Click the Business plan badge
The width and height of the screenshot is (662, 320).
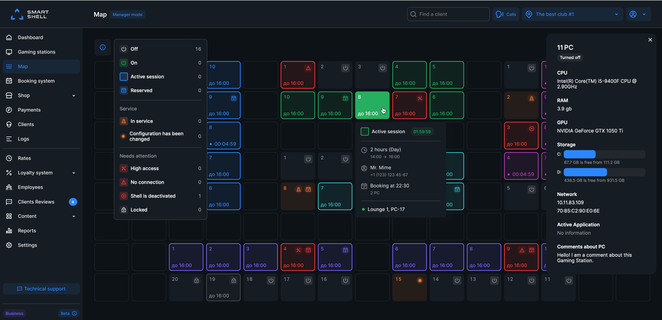(x=14, y=313)
